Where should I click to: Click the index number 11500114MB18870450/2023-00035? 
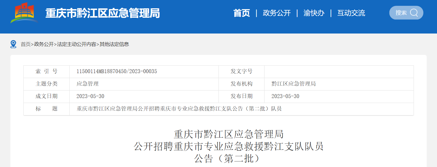[x=117, y=71]
